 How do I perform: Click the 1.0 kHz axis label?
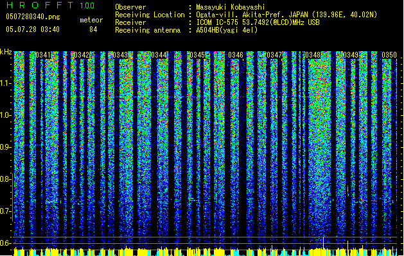[6, 115]
